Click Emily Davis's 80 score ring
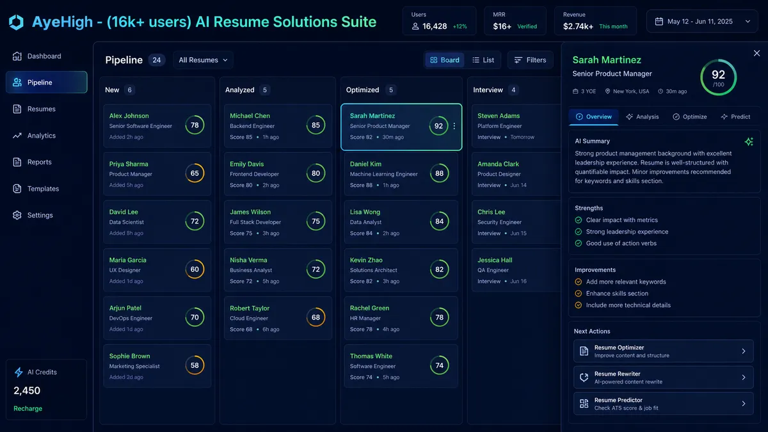Image resolution: width=768 pixels, height=432 pixels. (x=316, y=173)
